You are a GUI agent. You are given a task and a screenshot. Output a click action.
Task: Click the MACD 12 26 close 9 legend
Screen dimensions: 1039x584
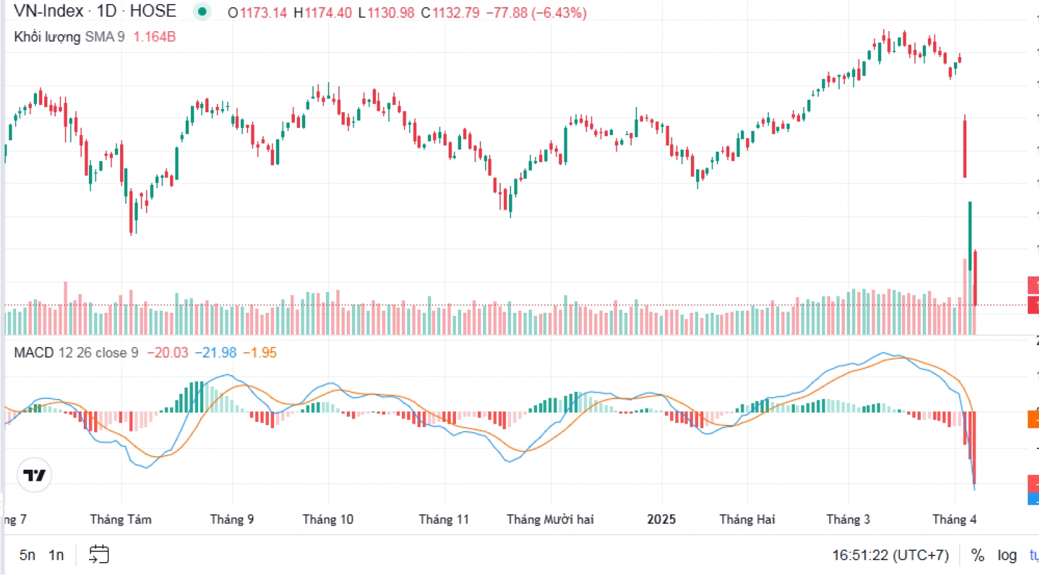pyautogui.click(x=76, y=353)
